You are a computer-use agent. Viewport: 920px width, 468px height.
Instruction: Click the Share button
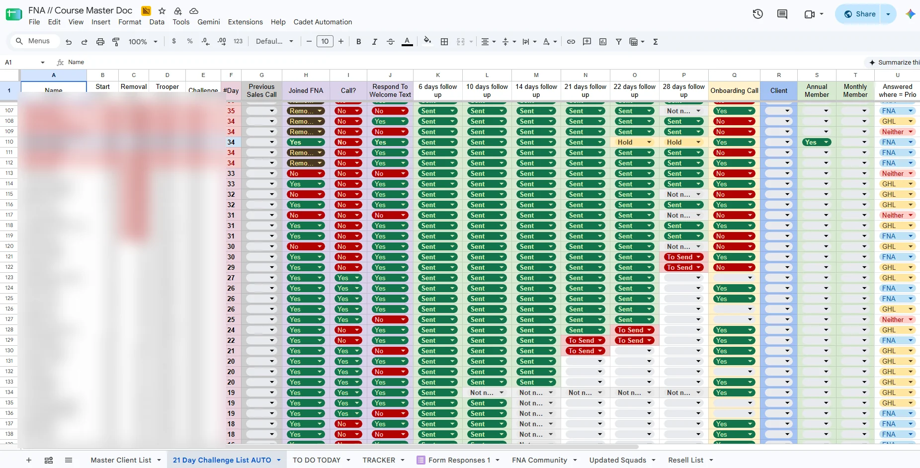tap(859, 14)
